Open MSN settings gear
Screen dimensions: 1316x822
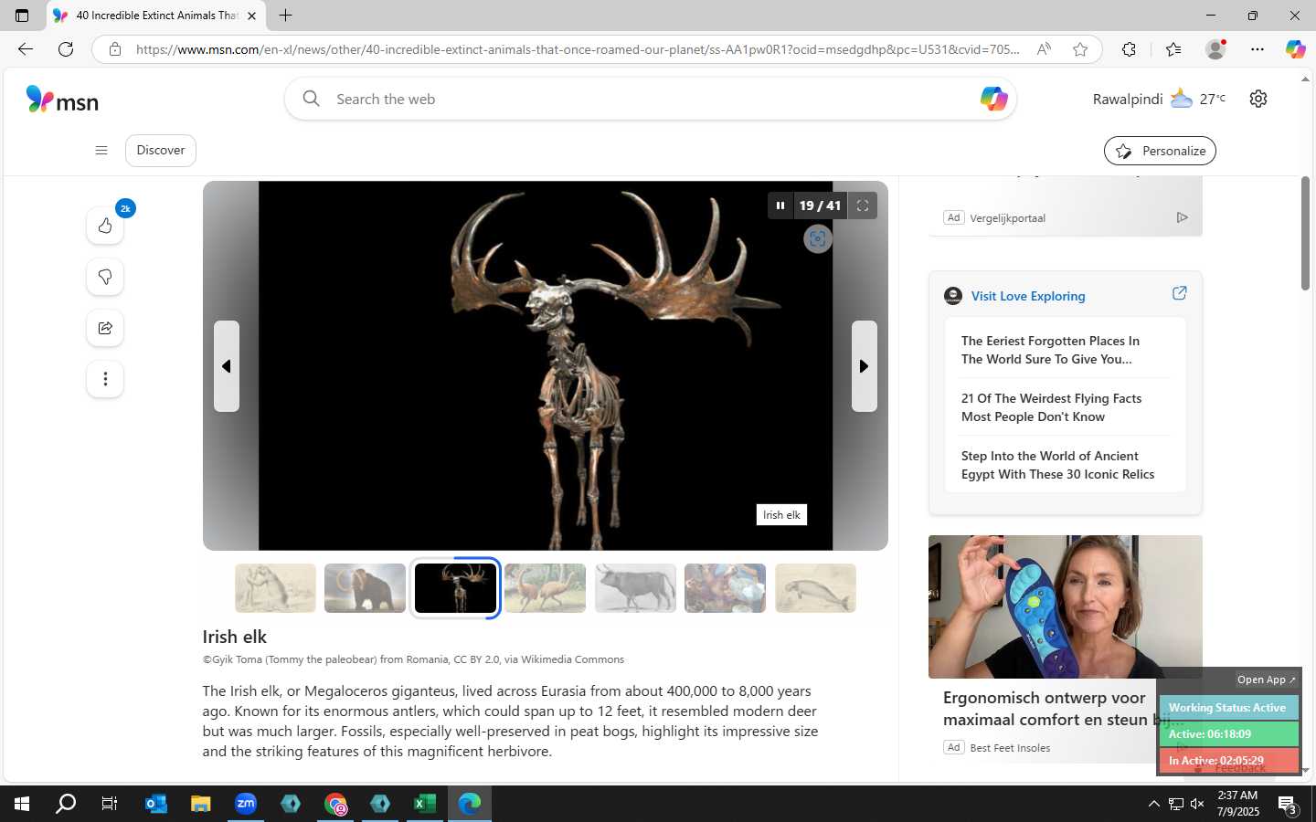[x=1258, y=99]
